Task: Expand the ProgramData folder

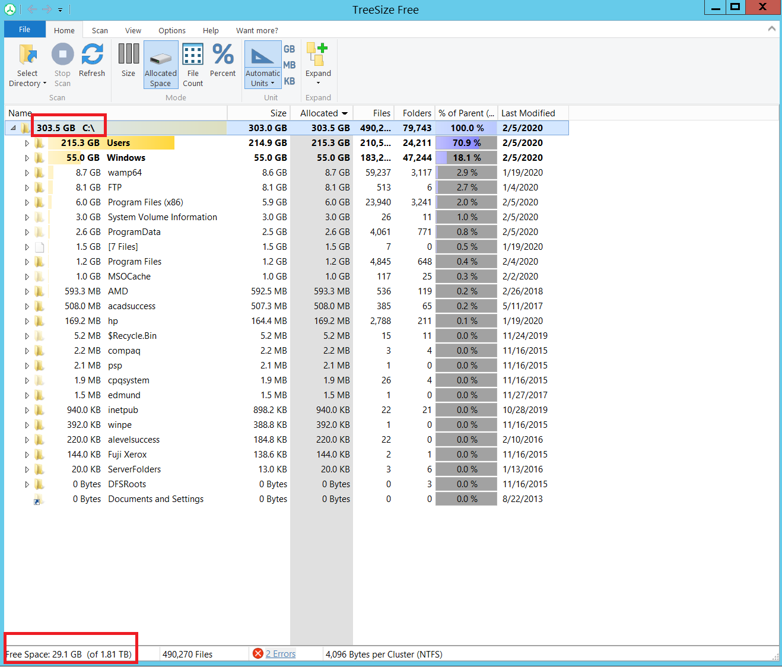Action: [x=27, y=232]
